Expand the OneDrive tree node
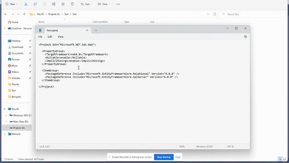This screenshot has width=289, height=163. pos(5,29)
